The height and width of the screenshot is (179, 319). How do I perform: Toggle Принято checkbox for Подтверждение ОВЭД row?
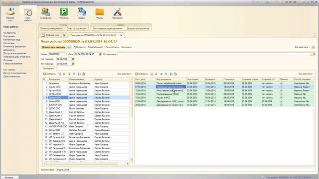pyautogui.click(x=281, y=94)
